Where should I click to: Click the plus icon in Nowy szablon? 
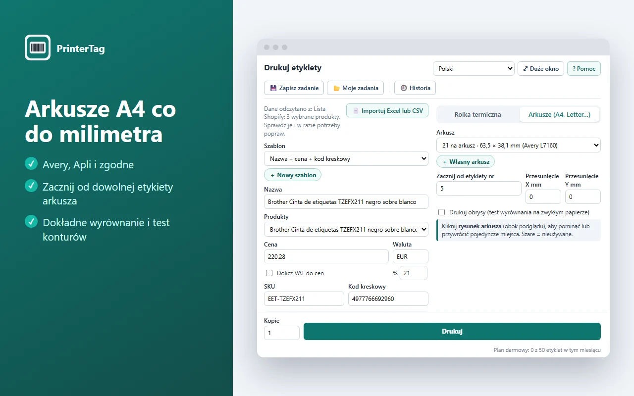click(x=272, y=175)
